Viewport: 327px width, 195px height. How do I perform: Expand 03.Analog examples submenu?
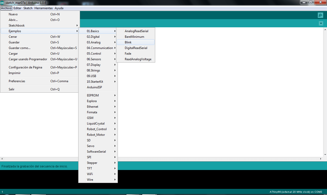(98, 42)
